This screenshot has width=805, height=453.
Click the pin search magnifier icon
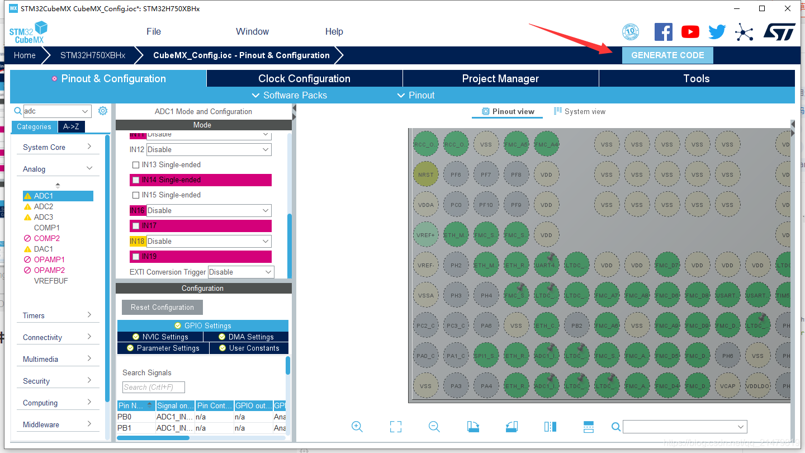click(x=616, y=427)
